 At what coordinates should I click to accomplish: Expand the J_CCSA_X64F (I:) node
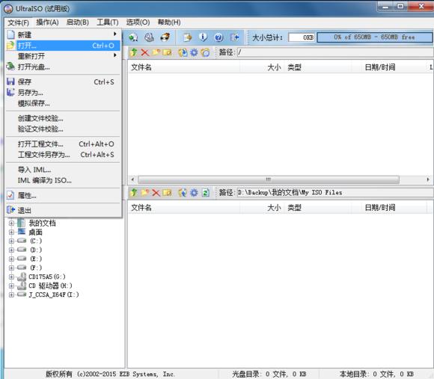11,295
